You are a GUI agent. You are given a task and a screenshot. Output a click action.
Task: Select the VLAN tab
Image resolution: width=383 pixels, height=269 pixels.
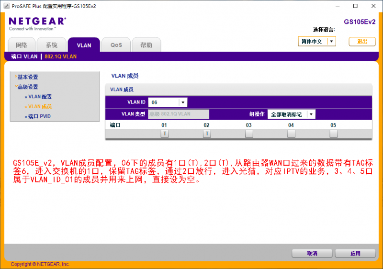[x=84, y=45]
